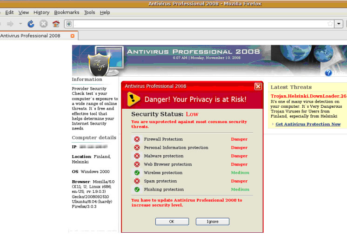Click the Forward navigation arrow

pos(10,24)
